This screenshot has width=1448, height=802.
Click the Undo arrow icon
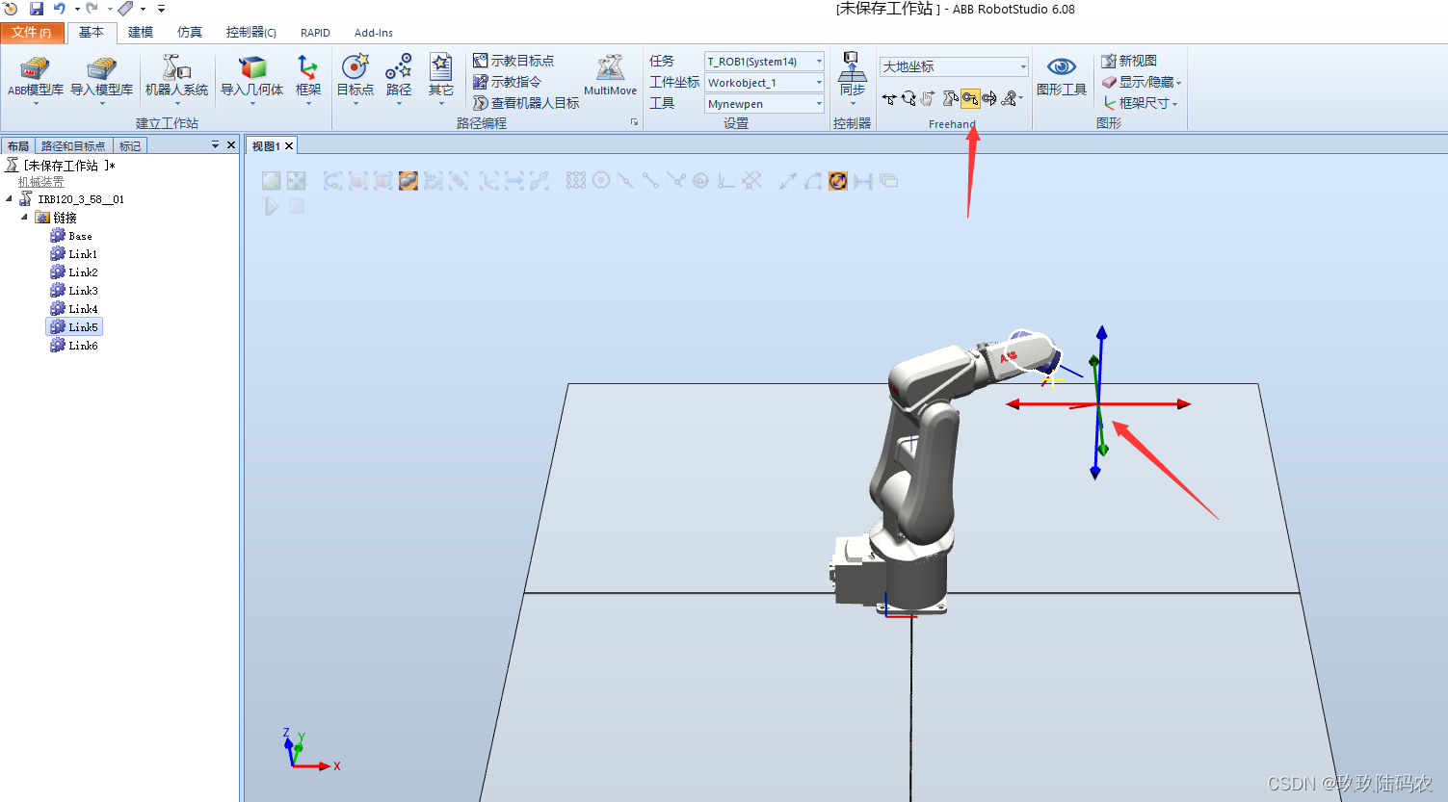pos(59,9)
